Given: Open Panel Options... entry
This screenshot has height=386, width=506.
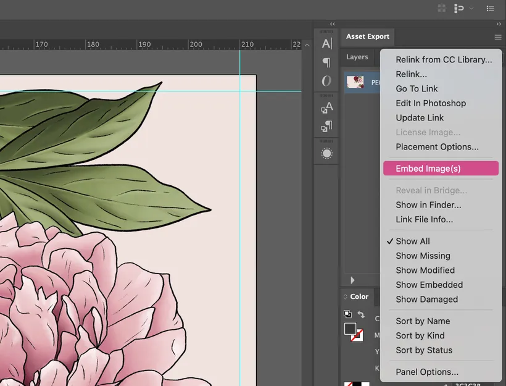Looking at the screenshot, I should [427, 372].
